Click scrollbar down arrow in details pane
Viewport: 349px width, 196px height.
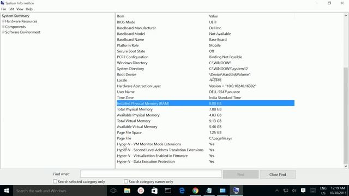[x=345, y=166]
